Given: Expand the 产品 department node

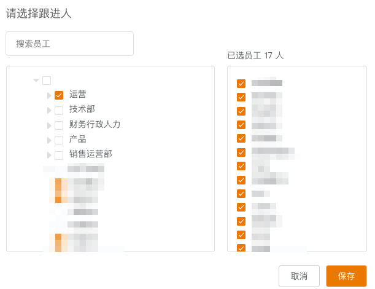Looking at the screenshot, I should pyautogui.click(x=50, y=140).
